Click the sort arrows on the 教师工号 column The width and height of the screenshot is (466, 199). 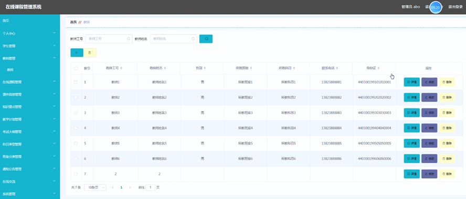coord(121,68)
